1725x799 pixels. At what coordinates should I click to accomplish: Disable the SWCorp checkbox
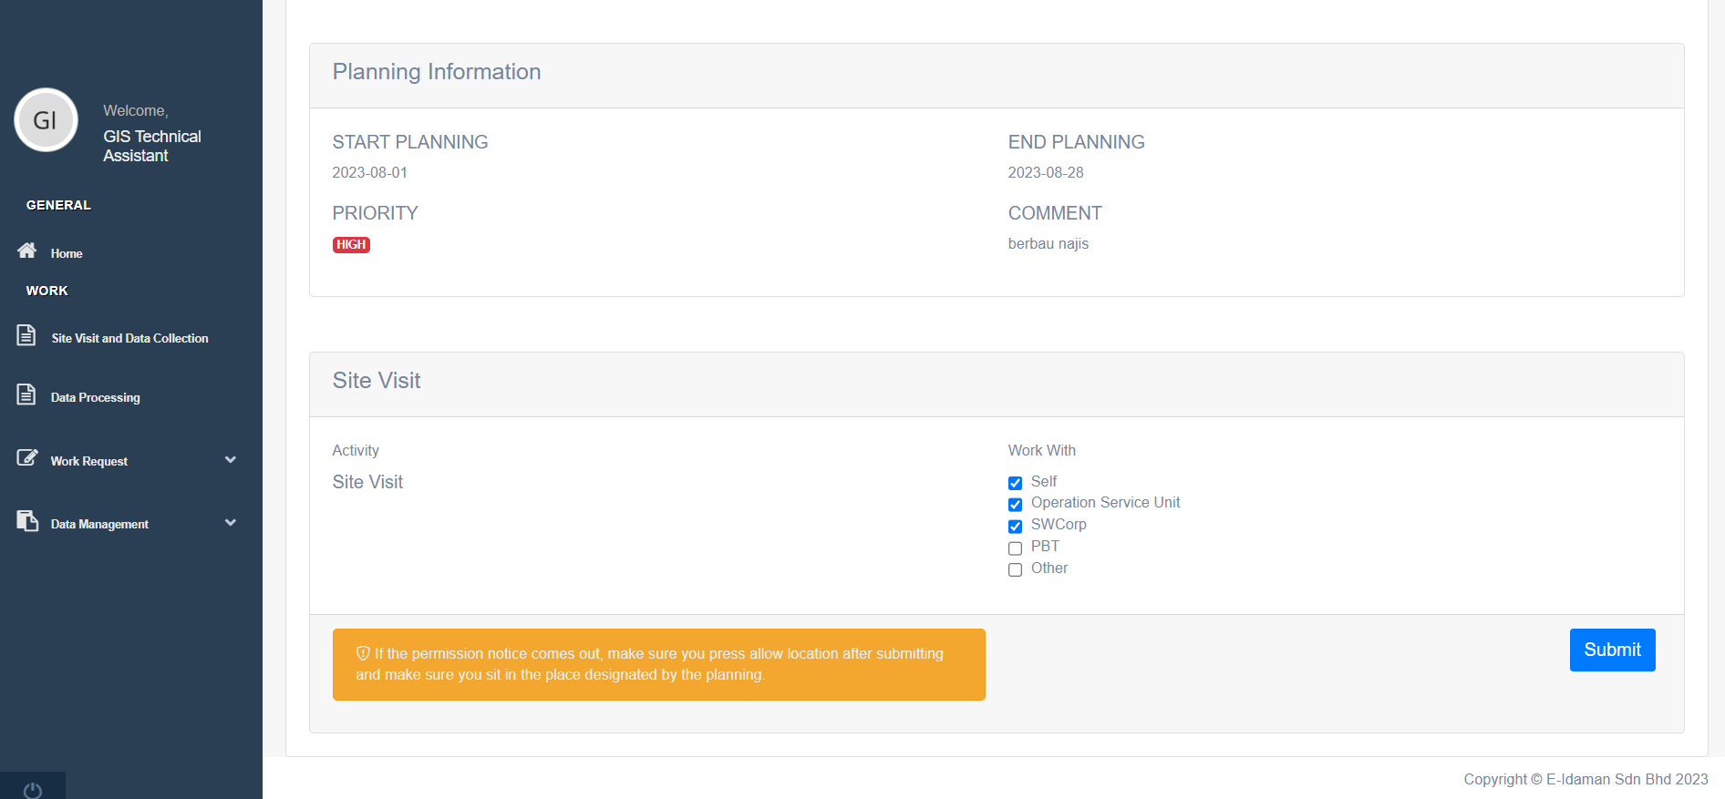(x=1015, y=527)
